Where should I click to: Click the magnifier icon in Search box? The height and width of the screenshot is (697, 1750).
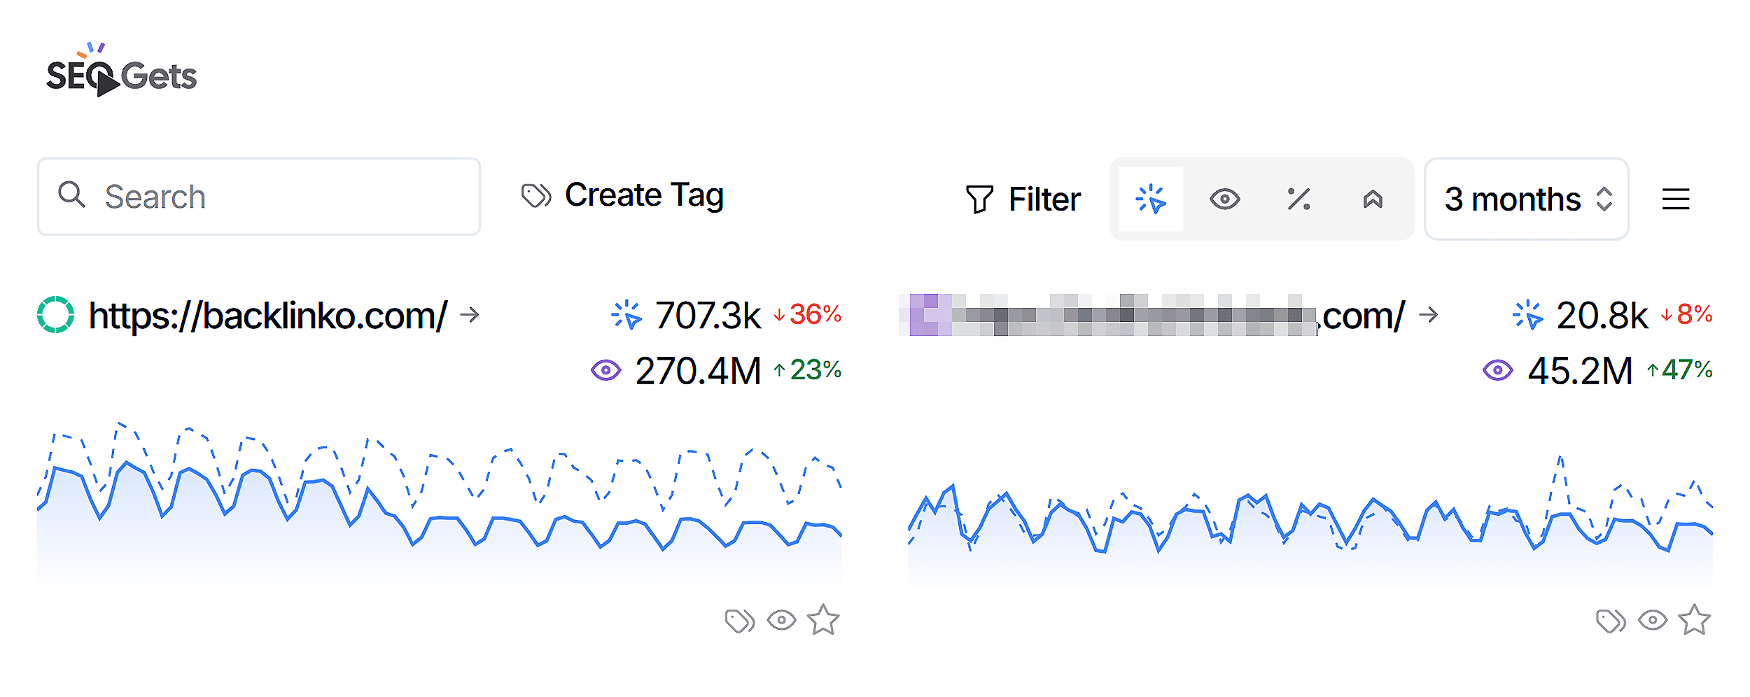[71, 195]
